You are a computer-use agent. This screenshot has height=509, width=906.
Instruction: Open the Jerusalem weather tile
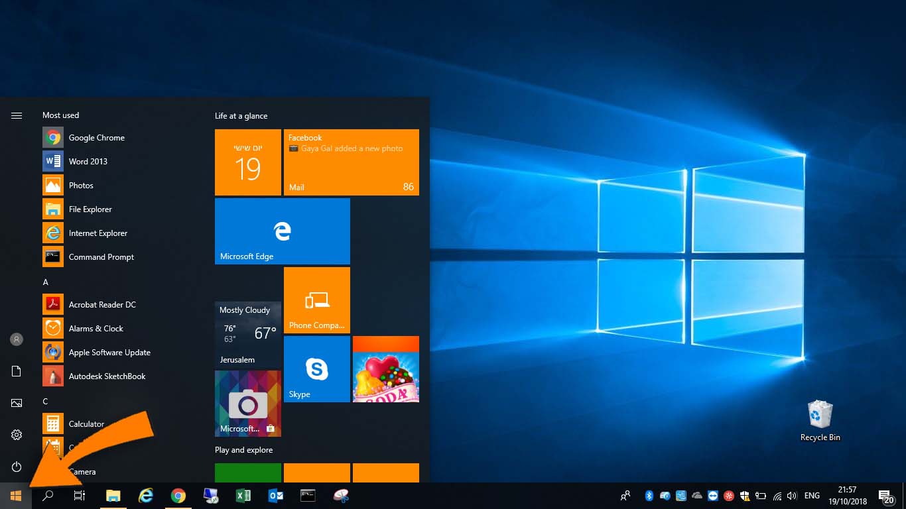(248, 335)
